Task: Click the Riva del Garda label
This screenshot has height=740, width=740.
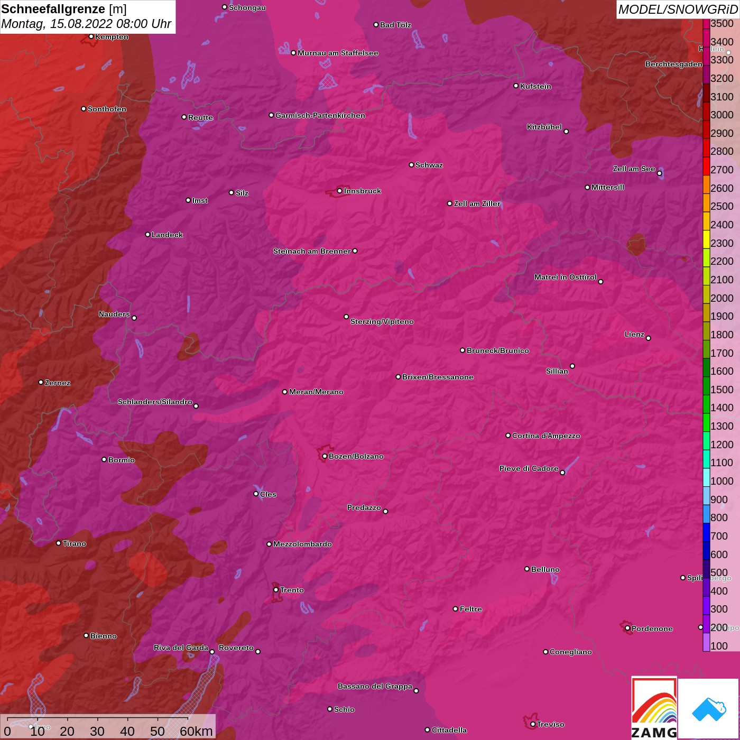Action: pyautogui.click(x=181, y=647)
